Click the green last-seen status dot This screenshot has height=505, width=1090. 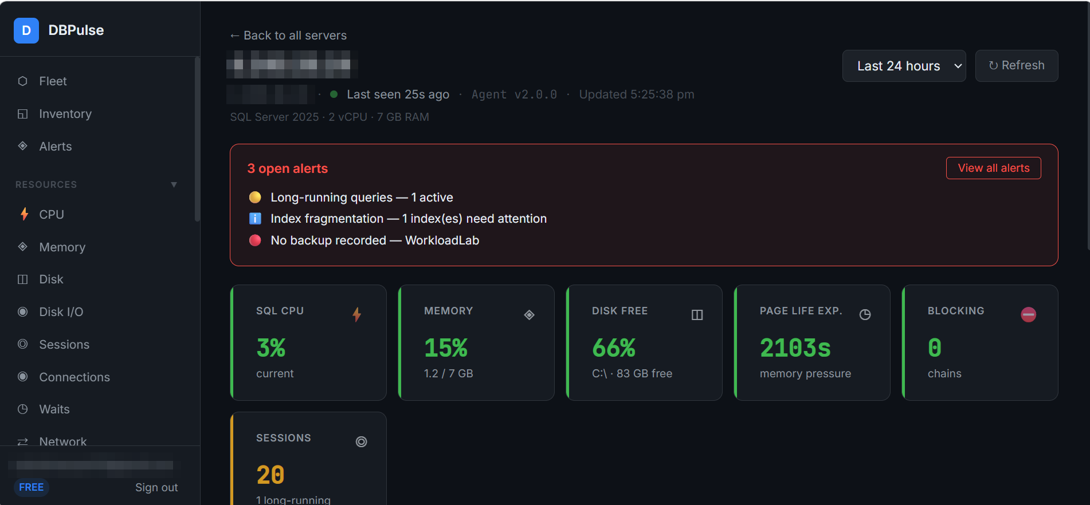point(334,94)
